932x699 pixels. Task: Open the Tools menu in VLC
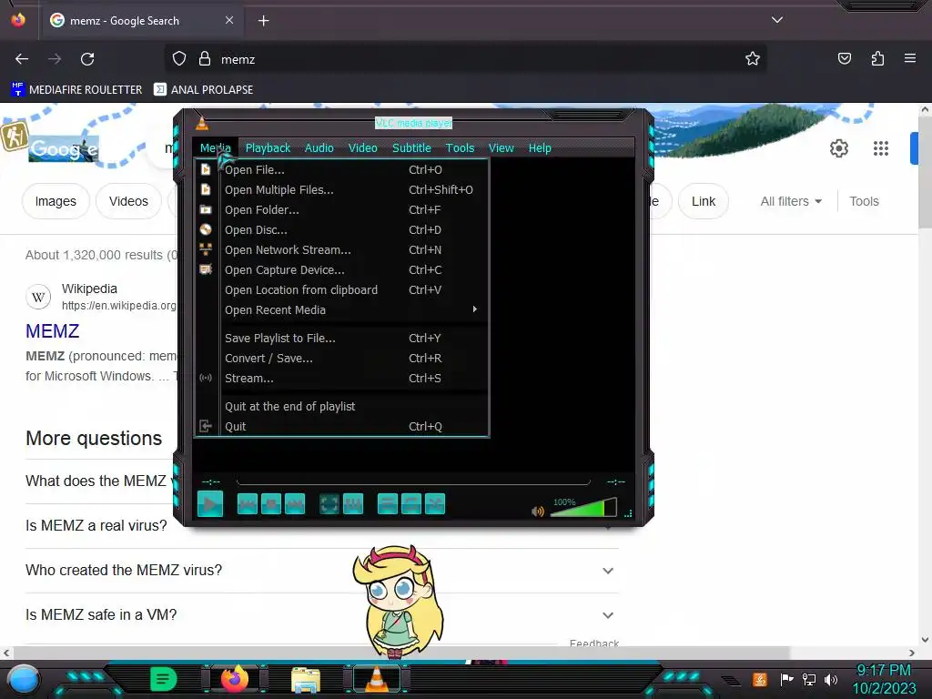460,148
